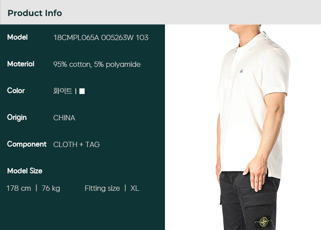
Task: Click the Color label
Action: 16,90
